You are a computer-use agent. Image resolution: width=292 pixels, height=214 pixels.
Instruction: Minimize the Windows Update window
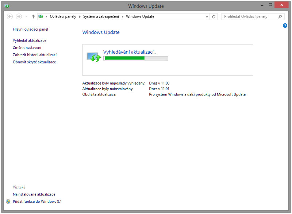pyautogui.click(x=262, y=5)
